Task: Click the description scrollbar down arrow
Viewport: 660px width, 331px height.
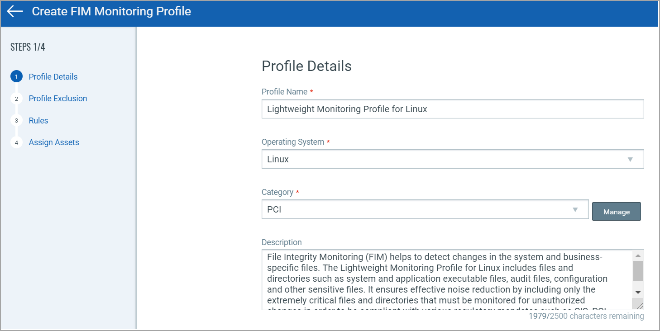Action: click(638, 293)
